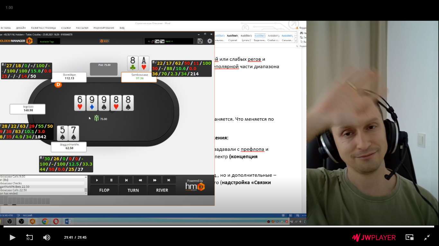439x246 pixels.
Task: Step forward one action in replayer
Action: 155,180
